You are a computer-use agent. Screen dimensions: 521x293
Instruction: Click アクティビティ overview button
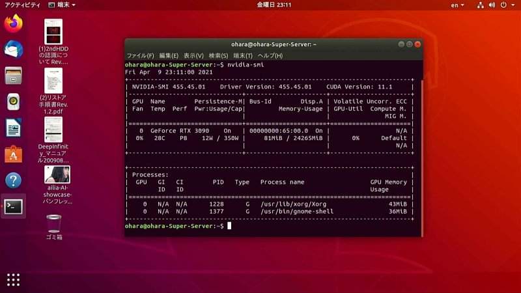pyautogui.click(x=22, y=5)
